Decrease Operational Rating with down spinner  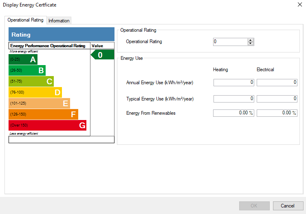(x=251, y=44)
